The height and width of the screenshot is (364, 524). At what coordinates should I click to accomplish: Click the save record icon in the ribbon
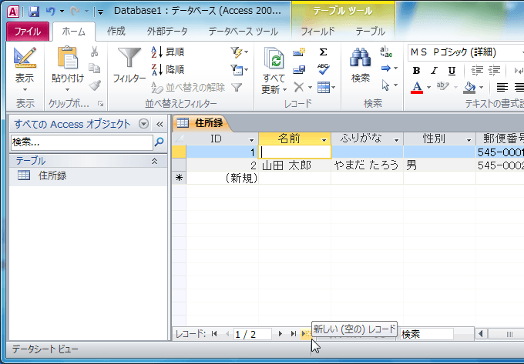click(x=299, y=70)
